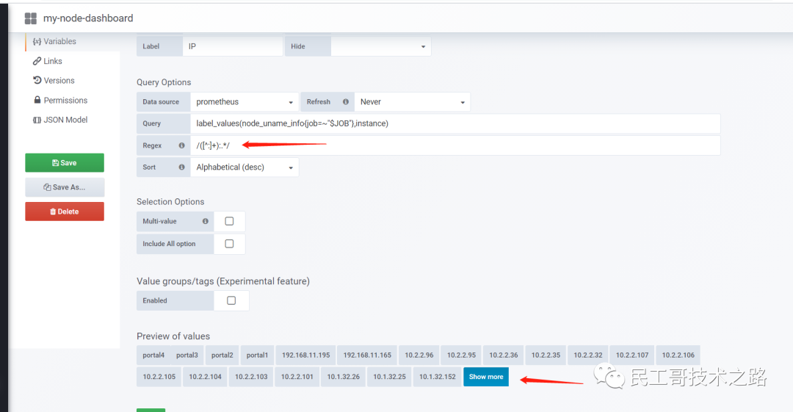Open the Refresh Never dropdown
Screen dimensions: 793x412
point(412,102)
